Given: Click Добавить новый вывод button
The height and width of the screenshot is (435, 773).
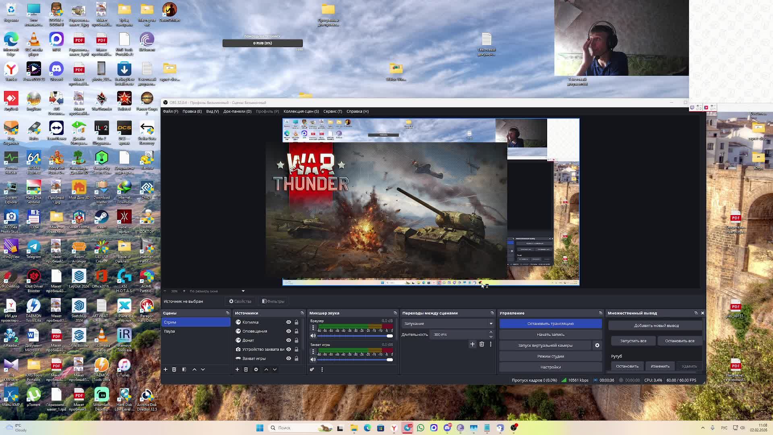Looking at the screenshot, I should (656, 325).
